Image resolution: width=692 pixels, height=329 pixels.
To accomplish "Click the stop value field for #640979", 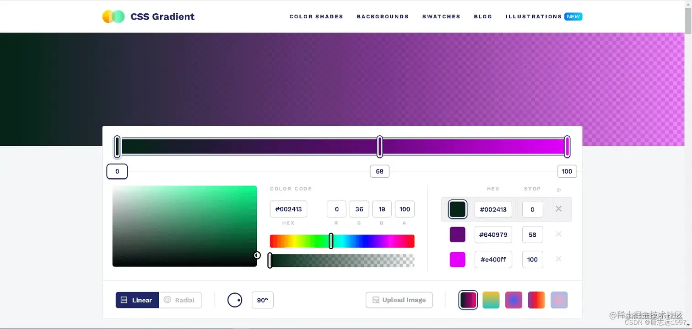I will [x=532, y=234].
